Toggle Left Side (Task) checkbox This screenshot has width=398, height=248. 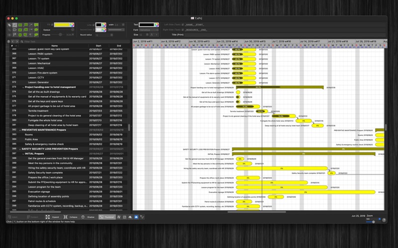[x=183, y=25]
